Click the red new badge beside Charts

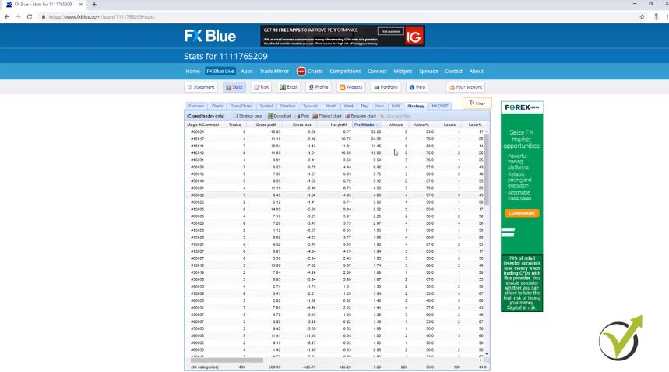pos(301,71)
